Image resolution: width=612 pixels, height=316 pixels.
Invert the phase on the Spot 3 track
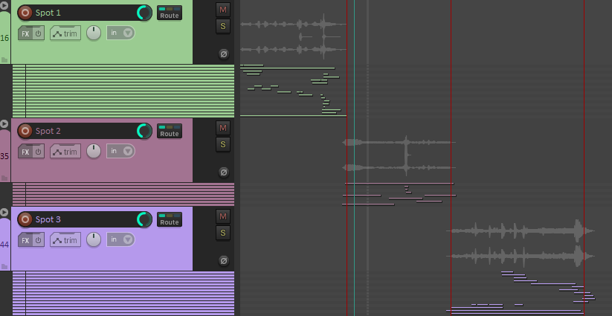coord(224,261)
